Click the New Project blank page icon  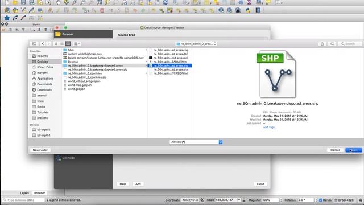tap(7, 2)
